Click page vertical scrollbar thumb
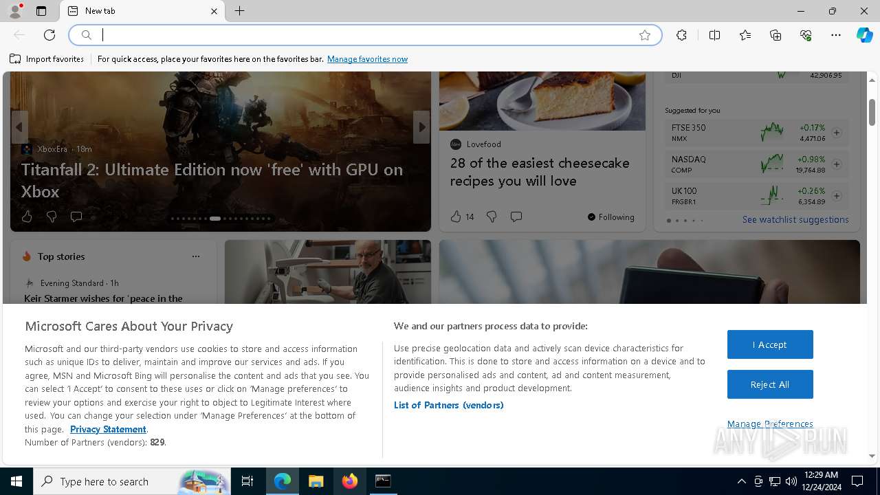Viewport: 880px width, 495px height. click(x=872, y=112)
